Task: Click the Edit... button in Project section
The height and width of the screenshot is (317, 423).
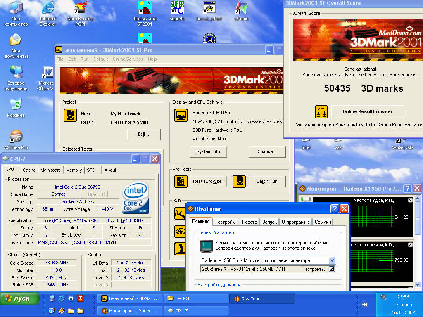Action: click(x=143, y=134)
